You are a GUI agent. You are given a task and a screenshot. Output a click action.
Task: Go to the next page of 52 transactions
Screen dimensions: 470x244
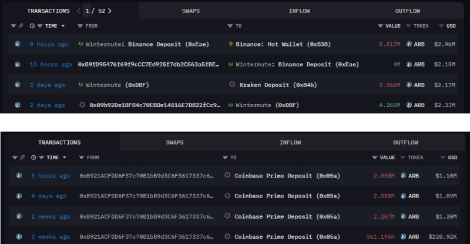pyautogui.click(x=110, y=11)
